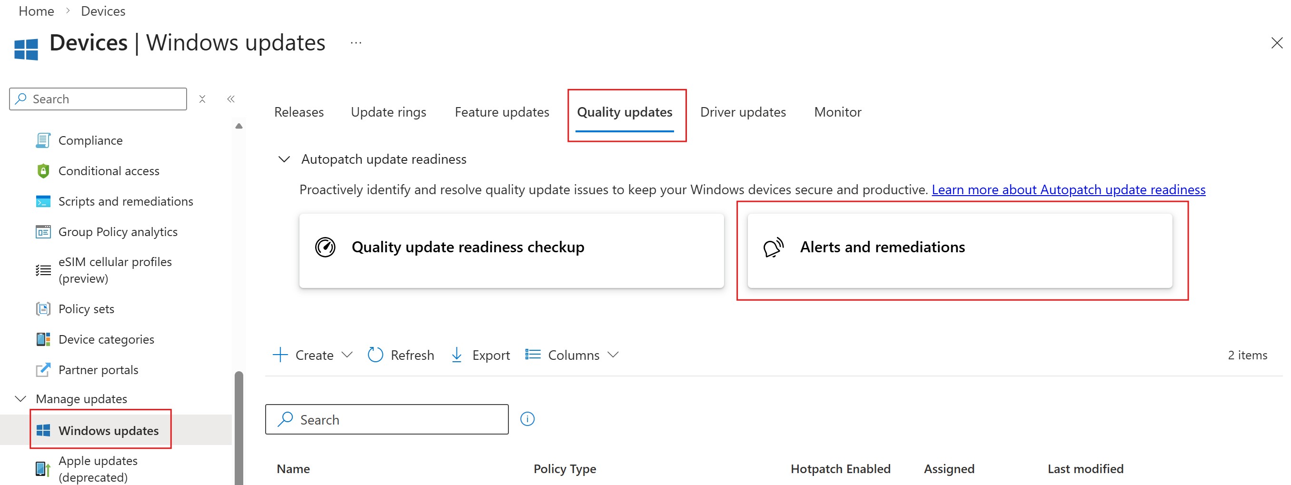1291x485 pixels.
Task: Click the Compliance sidebar icon
Action: click(x=43, y=140)
